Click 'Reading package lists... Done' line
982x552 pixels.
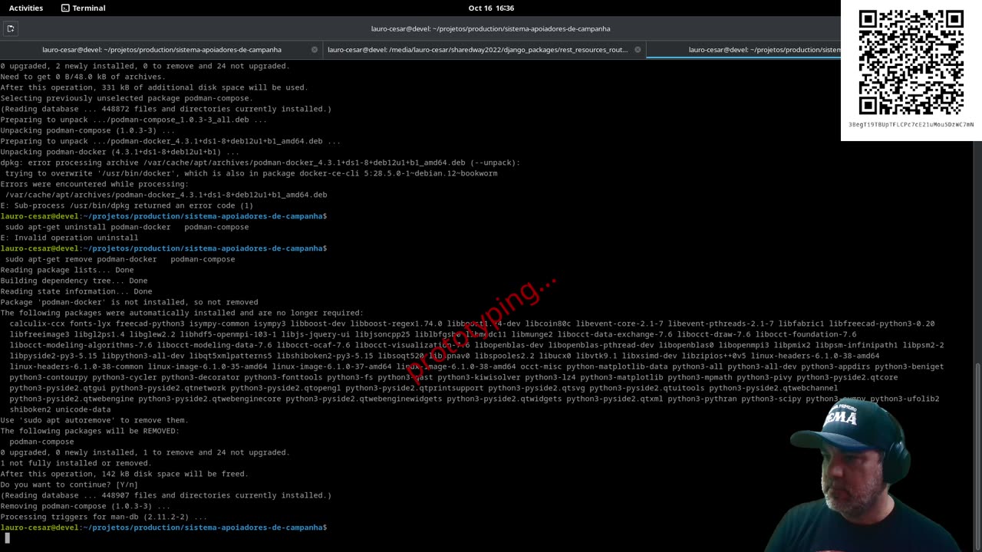point(67,270)
